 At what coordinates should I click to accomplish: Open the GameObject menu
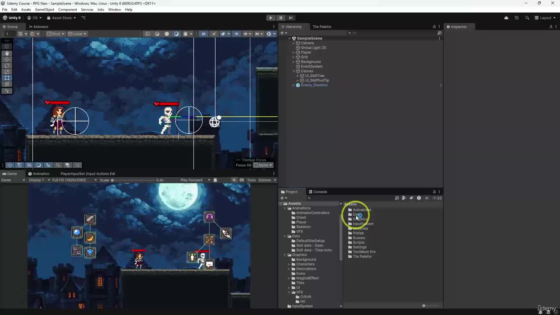(45, 9)
